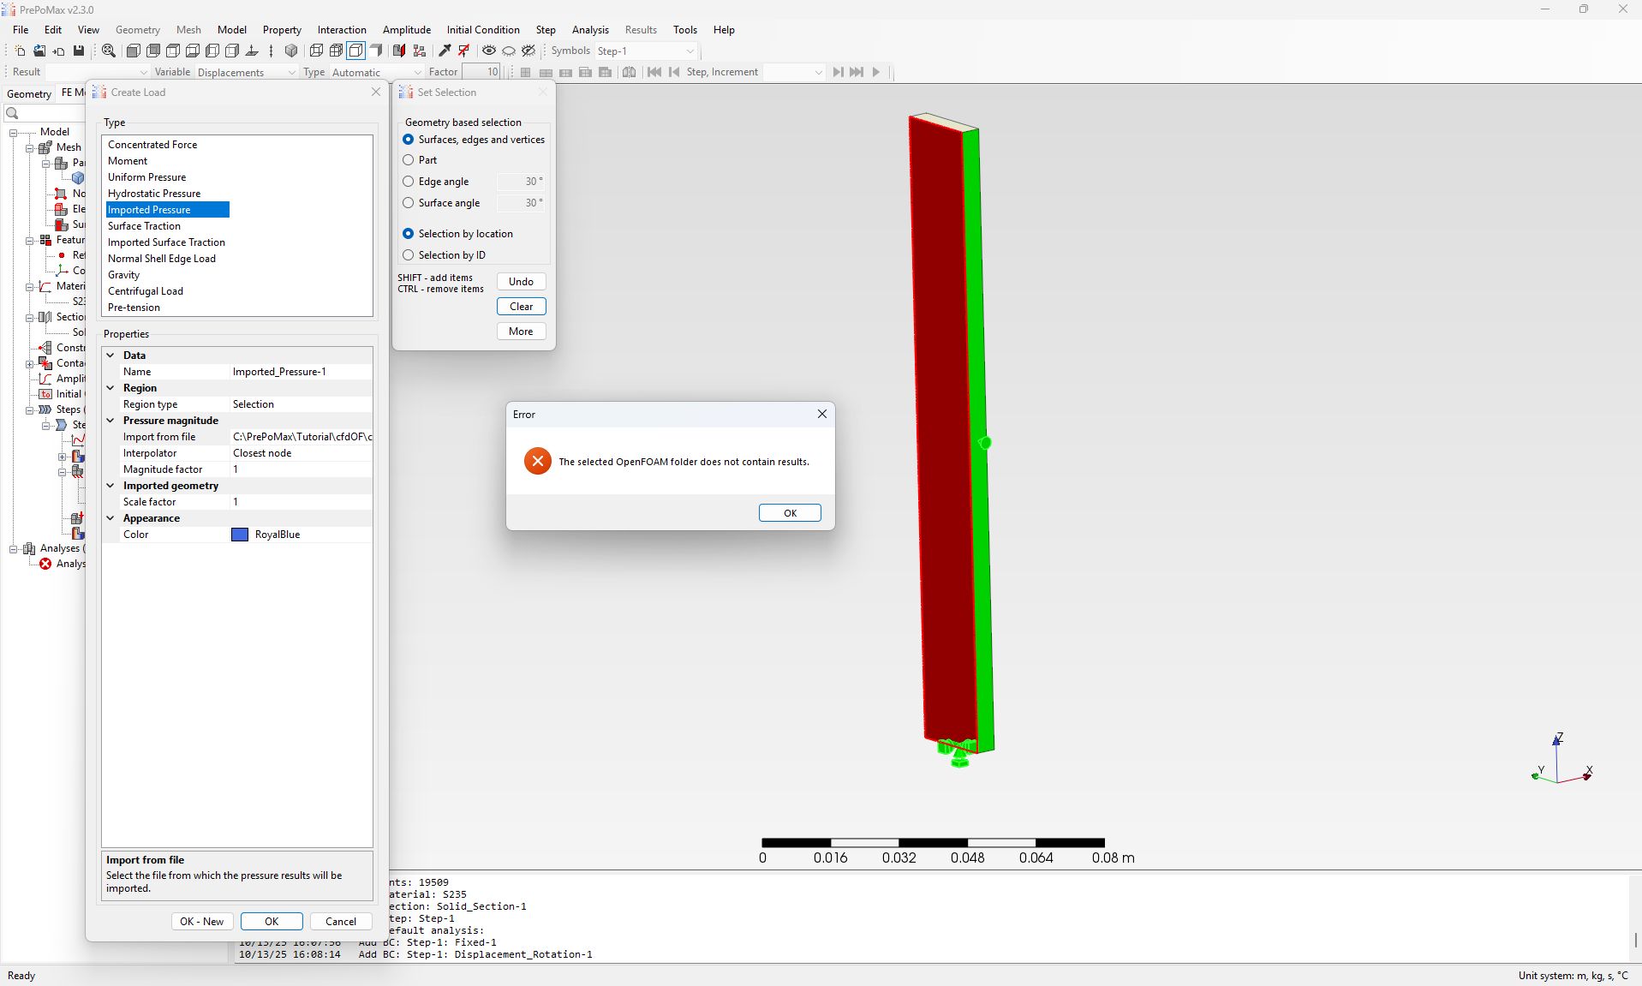Image resolution: width=1642 pixels, height=986 pixels.
Task: Click the Hide all closed-eye icon
Action: tap(509, 51)
